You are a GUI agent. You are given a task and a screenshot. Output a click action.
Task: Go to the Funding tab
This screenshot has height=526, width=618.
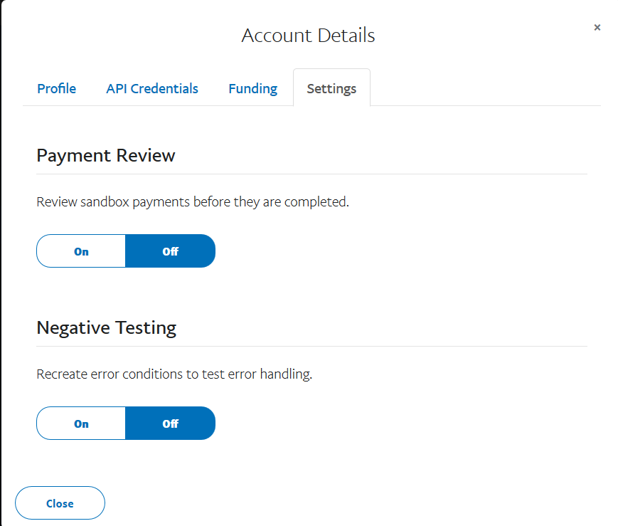[252, 89]
